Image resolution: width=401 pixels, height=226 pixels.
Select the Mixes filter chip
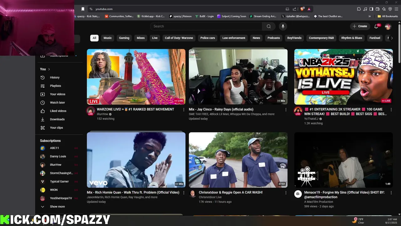click(x=141, y=38)
